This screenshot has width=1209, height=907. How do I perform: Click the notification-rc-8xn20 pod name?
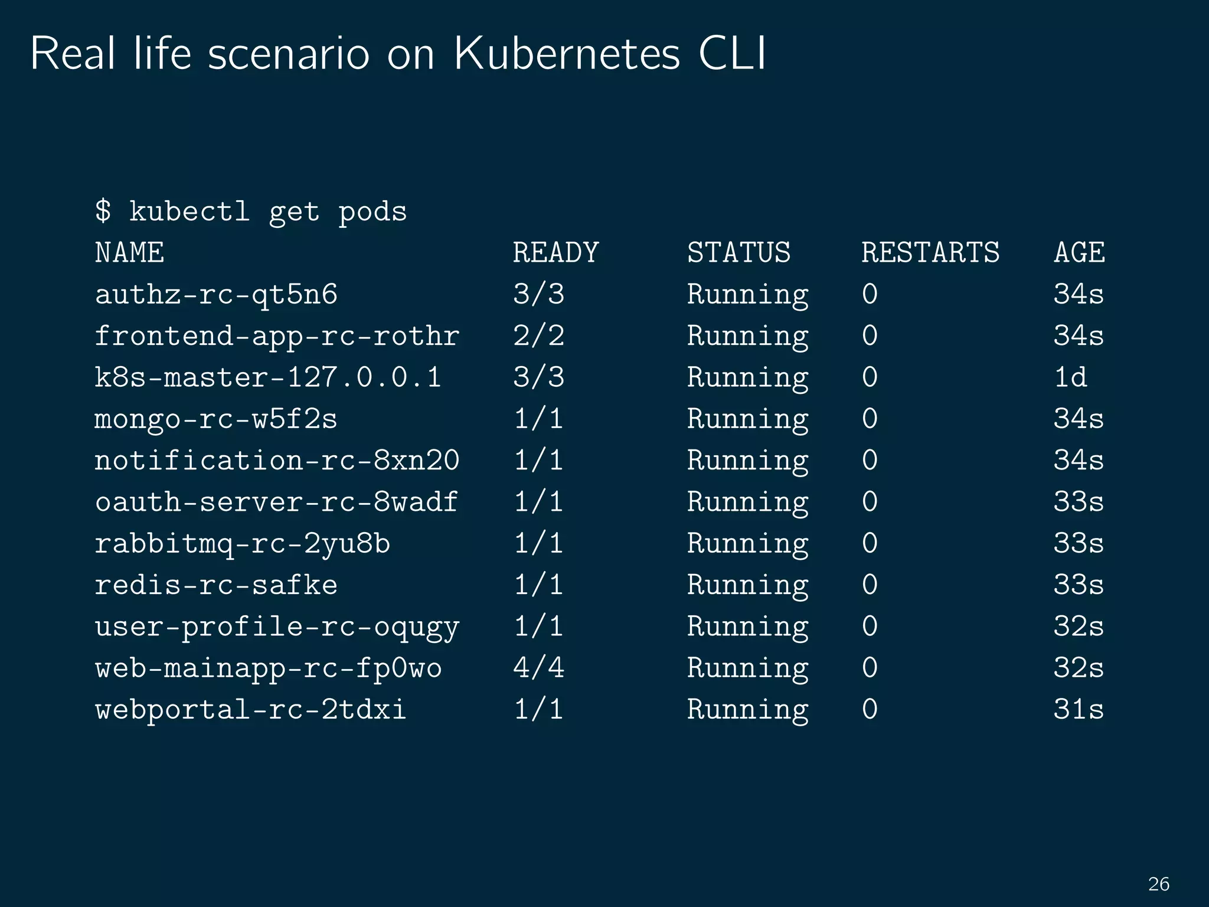coord(276,461)
